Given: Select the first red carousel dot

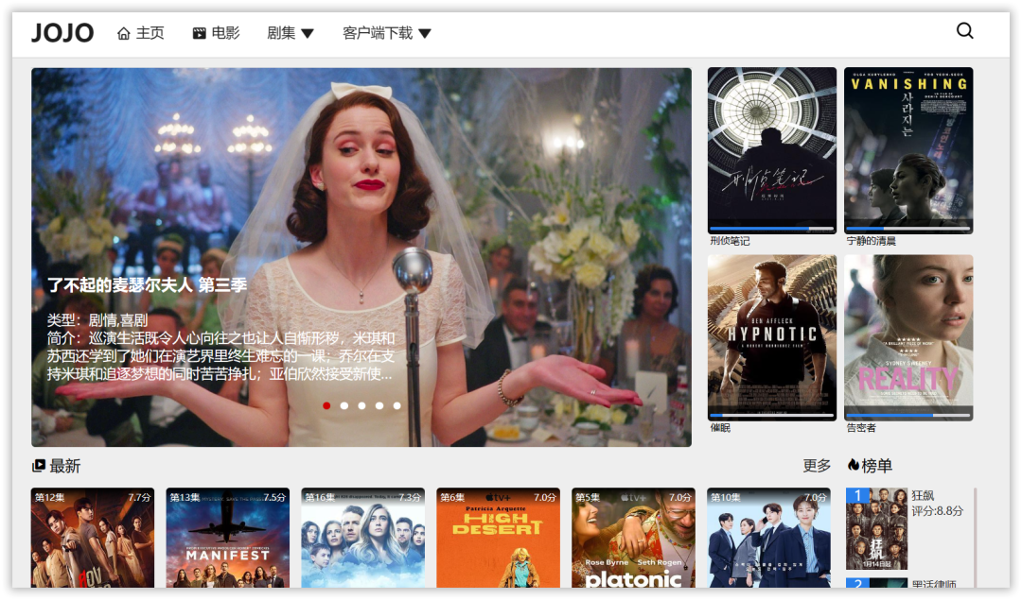Looking at the screenshot, I should coord(326,405).
